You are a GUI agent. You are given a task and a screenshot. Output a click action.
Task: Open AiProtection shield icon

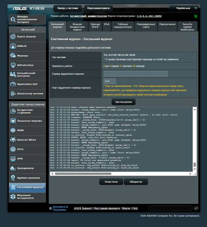coord(13,65)
